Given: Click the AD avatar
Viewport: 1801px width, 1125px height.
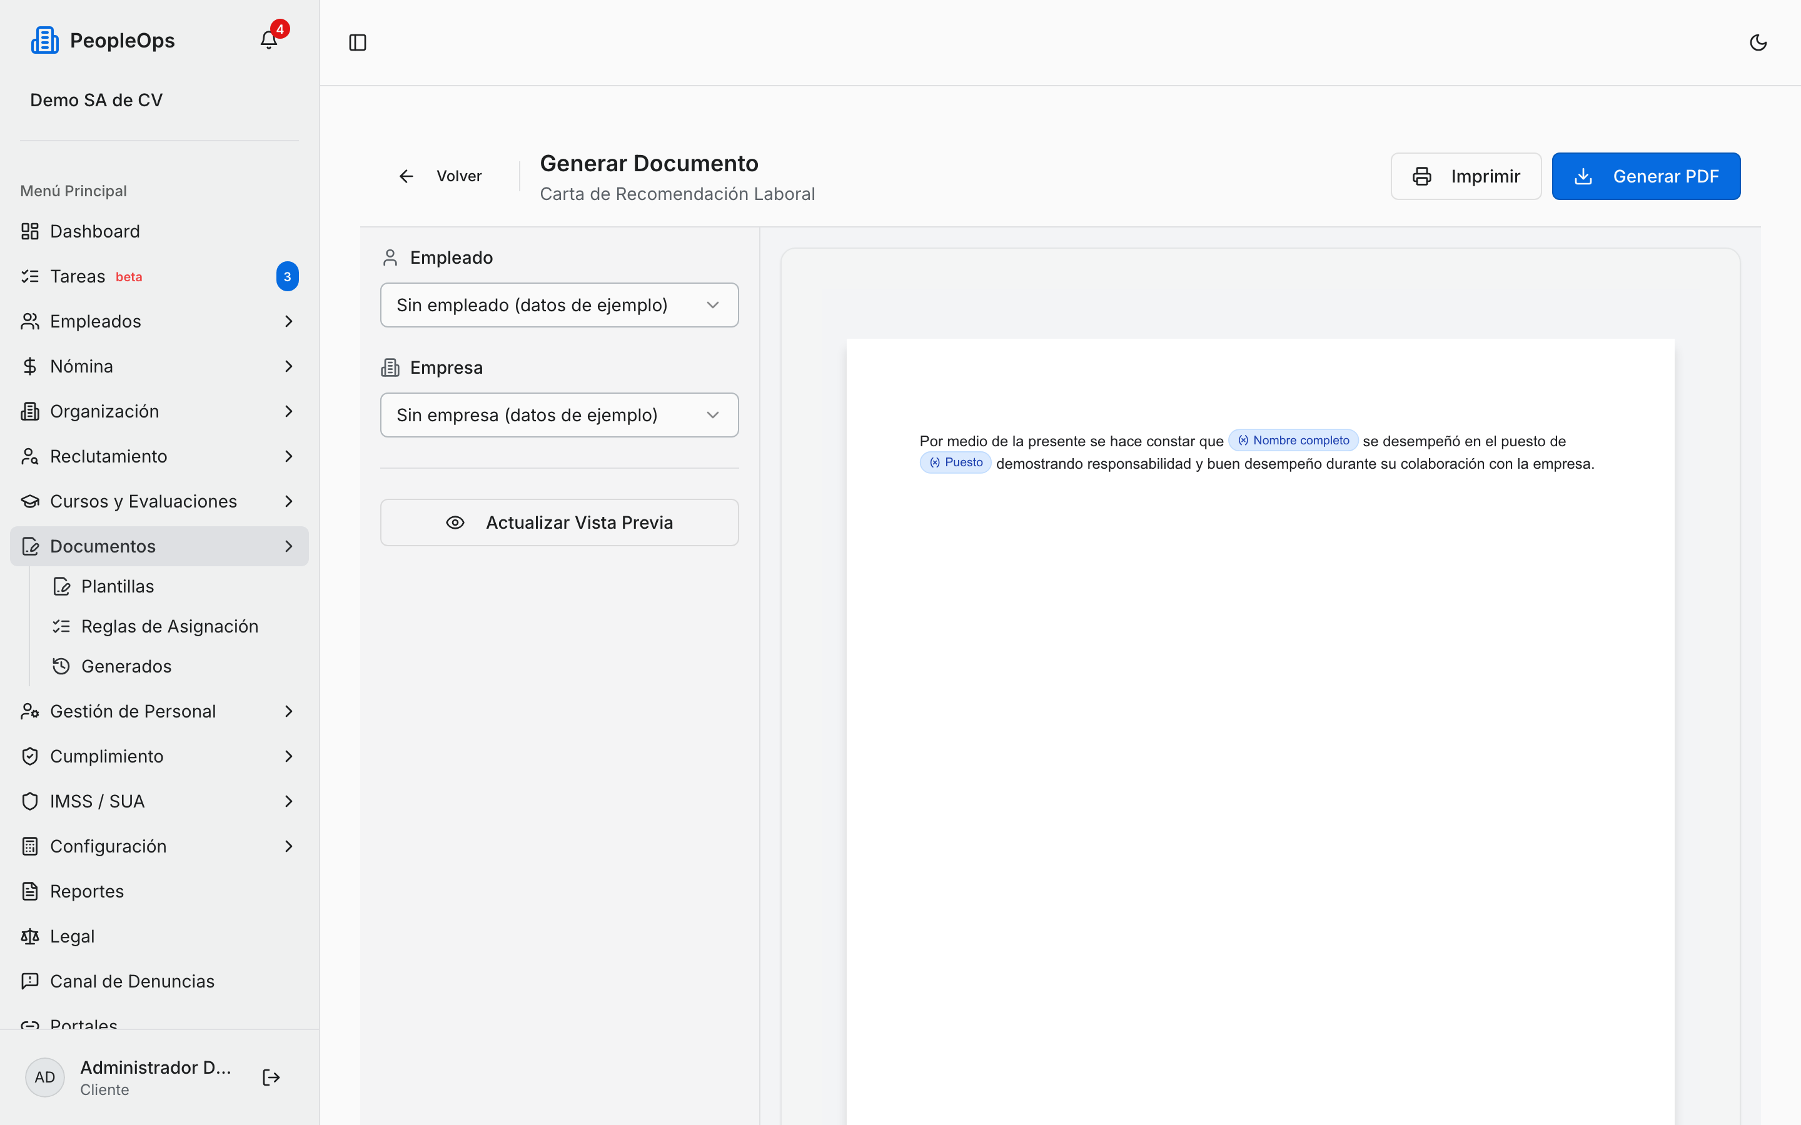Looking at the screenshot, I should 44,1077.
